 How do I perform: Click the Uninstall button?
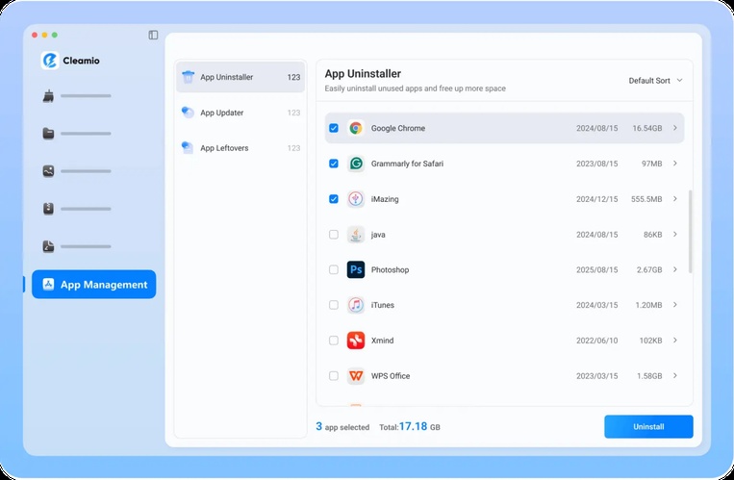(648, 426)
